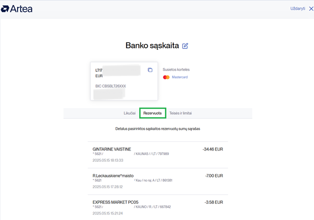Click the LT / 861381 detail text
This screenshot has width=314, height=220.
tap(164, 180)
